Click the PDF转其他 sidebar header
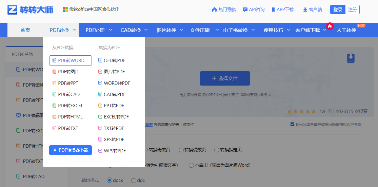 (22, 54)
